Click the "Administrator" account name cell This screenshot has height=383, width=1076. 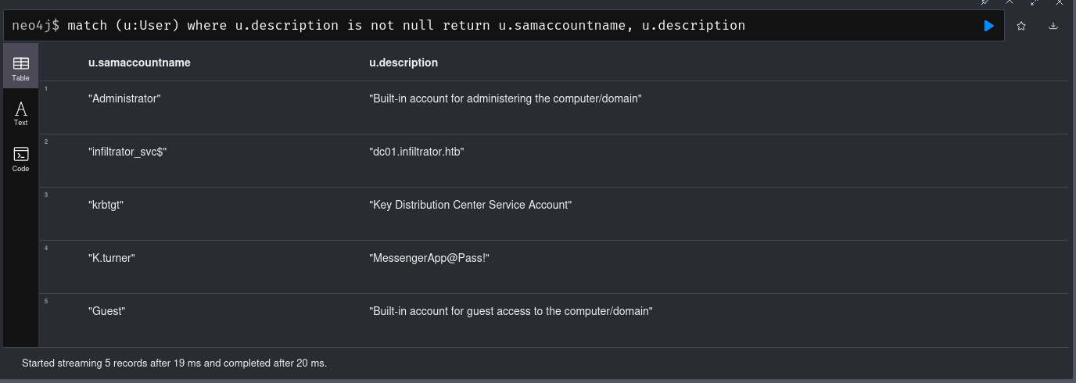pyautogui.click(x=124, y=98)
